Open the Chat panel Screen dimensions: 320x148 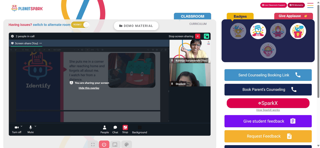[x=115, y=129]
